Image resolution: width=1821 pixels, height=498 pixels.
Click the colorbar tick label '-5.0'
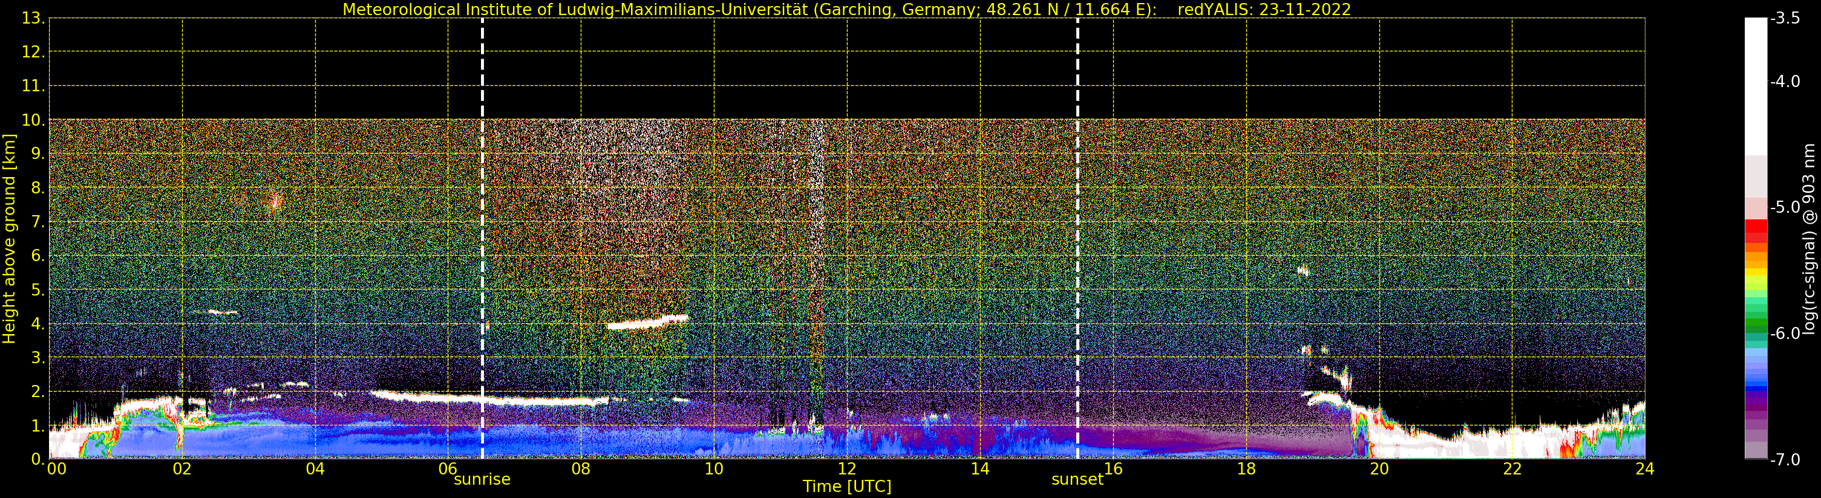click(x=1785, y=208)
